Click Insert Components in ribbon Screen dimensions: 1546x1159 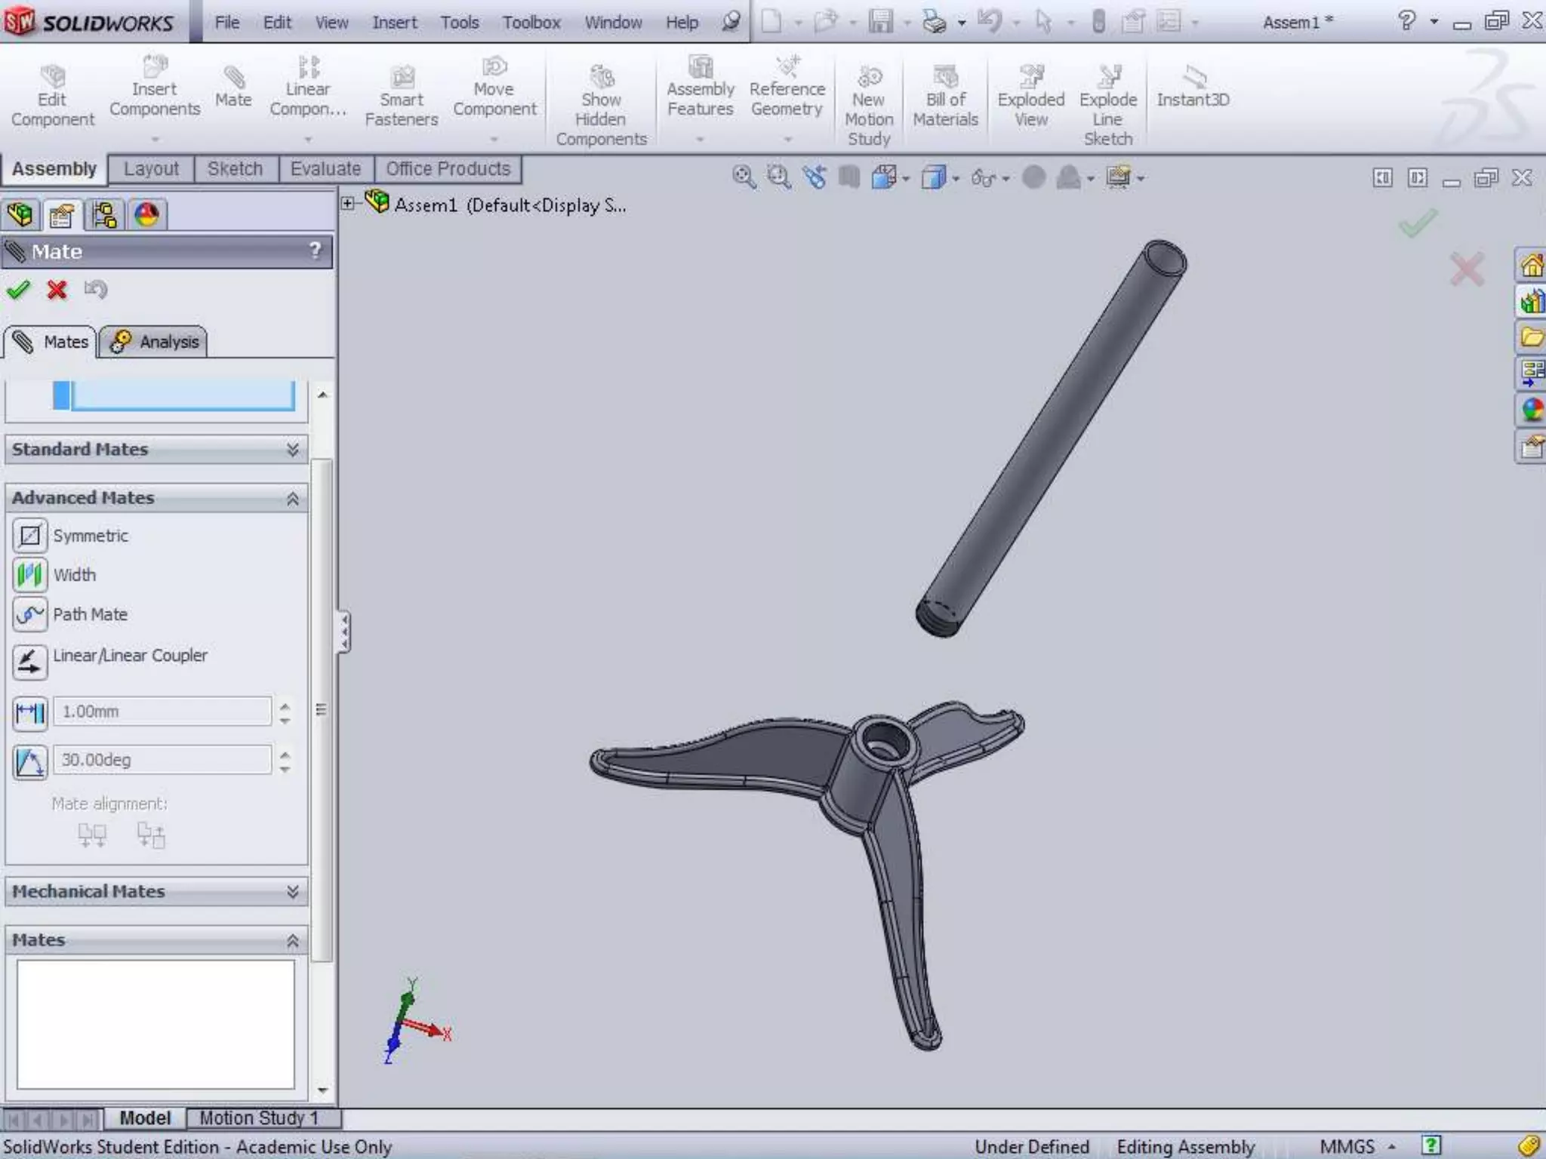tap(155, 91)
